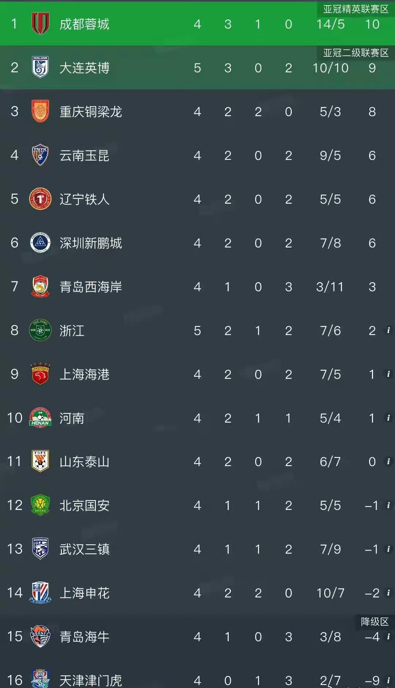The image size is (395, 688).
Task: Click the Qingdao West Coast team crest
Action: (40, 286)
